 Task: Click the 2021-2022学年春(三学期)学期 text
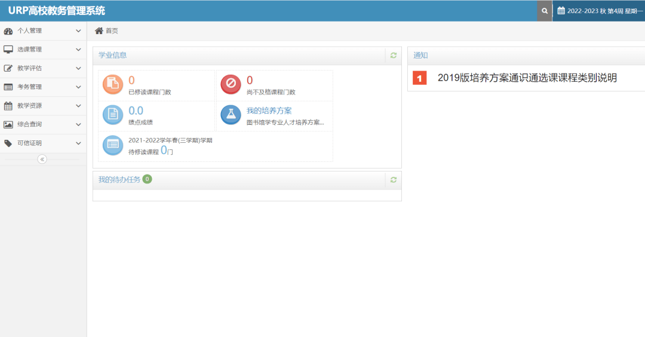(170, 140)
